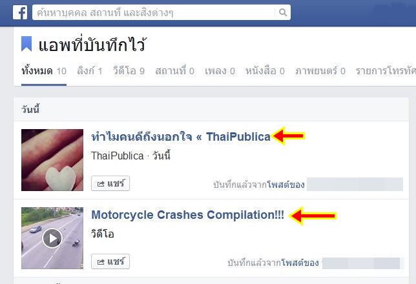Click the Facebook logo icon
The width and height of the screenshot is (416, 284).
(20, 12)
